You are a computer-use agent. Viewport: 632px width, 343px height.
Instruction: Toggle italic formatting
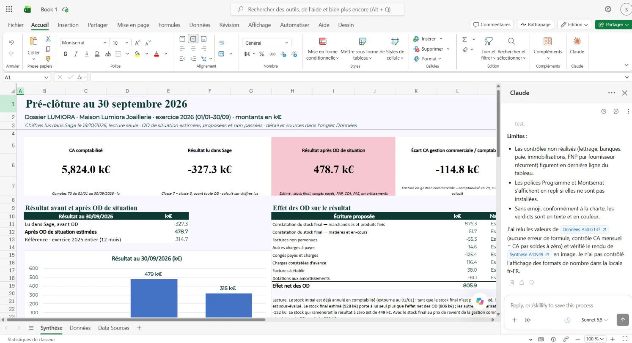click(x=76, y=54)
